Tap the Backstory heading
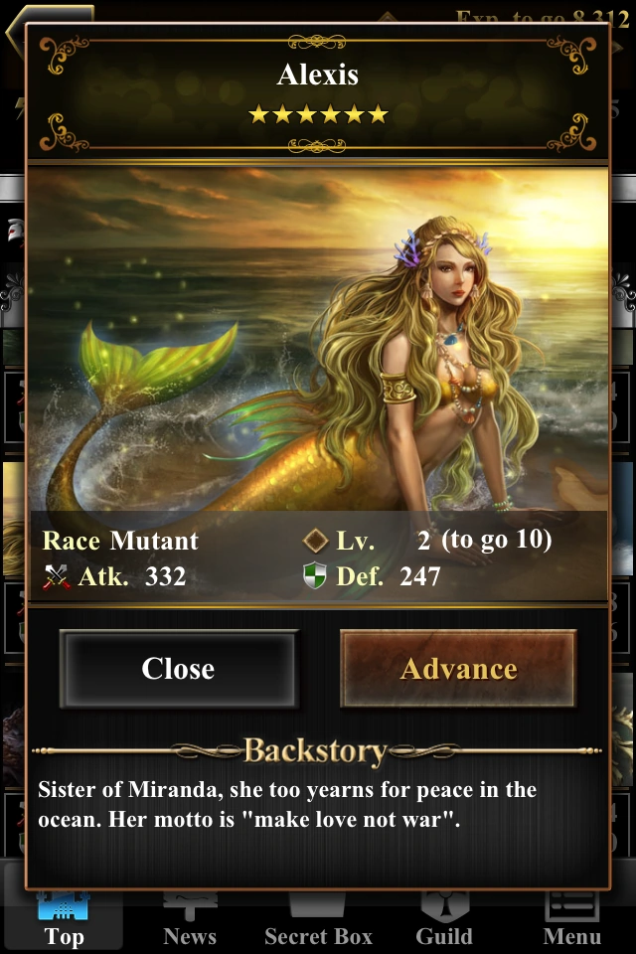 (x=315, y=751)
